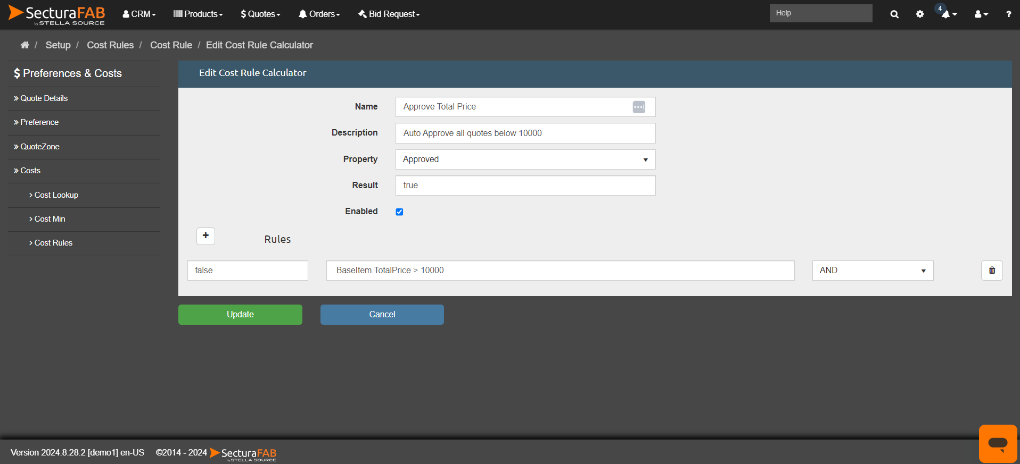The image size is (1020, 464).
Task: Expand the Costs sidebar section
Action: pyautogui.click(x=30, y=171)
